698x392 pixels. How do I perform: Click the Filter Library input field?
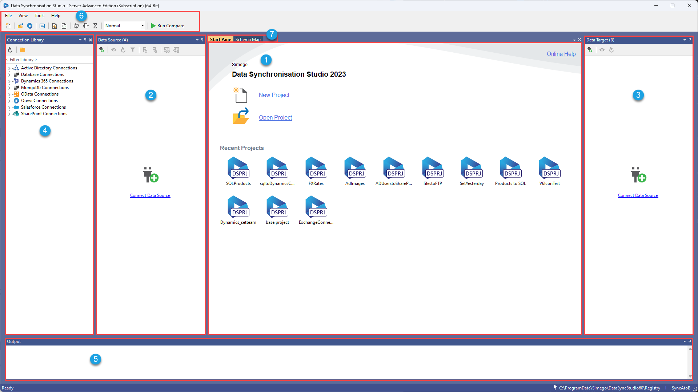click(49, 60)
